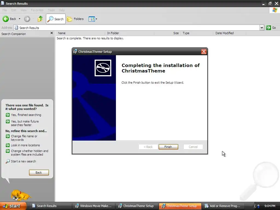Screen dimensions: 280x210
Task: Open the Views dropdown arrow
Action: tap(97, 19)
